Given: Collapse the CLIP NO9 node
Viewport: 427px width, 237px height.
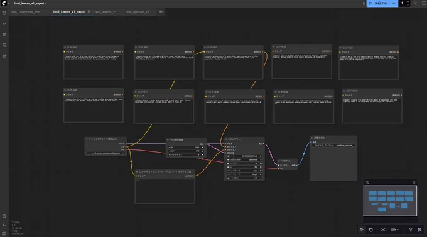Looking at the screenshot, I should click(276, 92).
